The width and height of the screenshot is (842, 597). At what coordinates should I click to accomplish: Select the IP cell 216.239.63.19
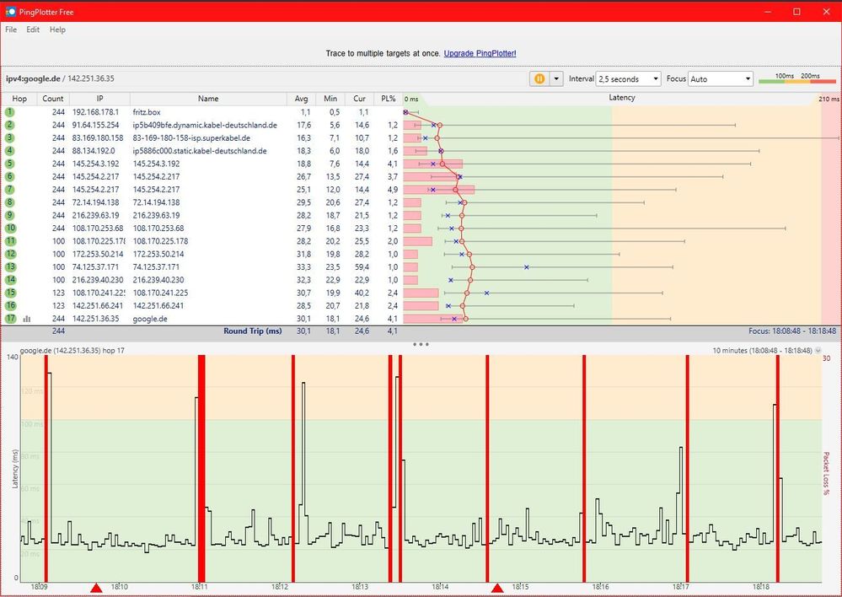pyautogui.click(x=95, y=216)
